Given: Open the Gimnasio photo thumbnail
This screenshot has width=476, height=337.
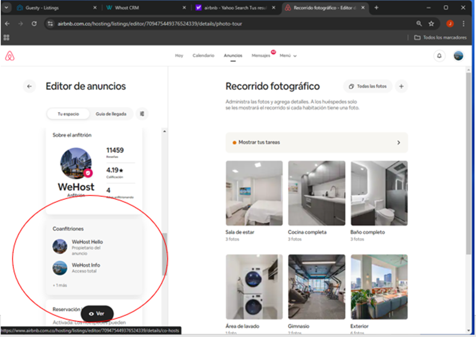Looking at the screenshot, I should click(x=317, y=287).
